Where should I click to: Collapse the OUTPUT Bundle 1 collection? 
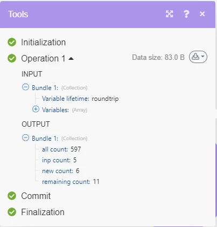coord(25,138)
